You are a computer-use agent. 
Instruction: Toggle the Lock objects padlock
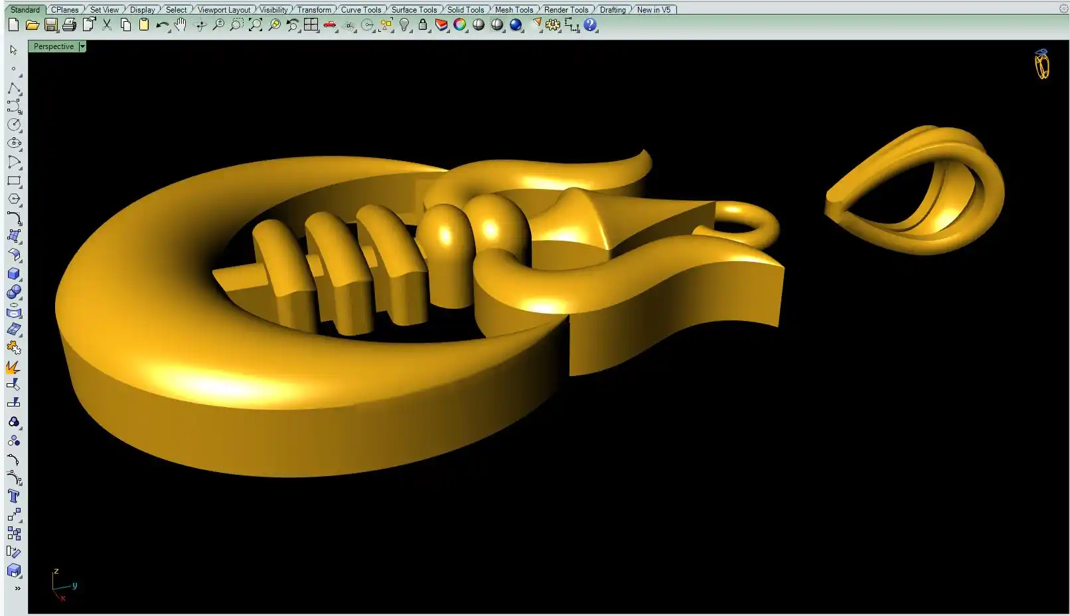point(423,25)
